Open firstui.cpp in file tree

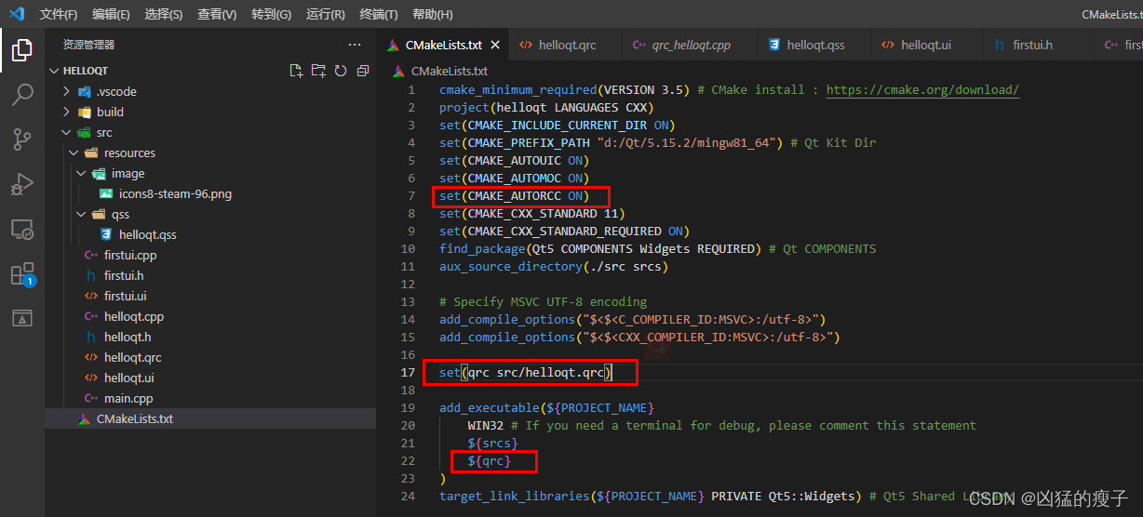tap(130, 255)
